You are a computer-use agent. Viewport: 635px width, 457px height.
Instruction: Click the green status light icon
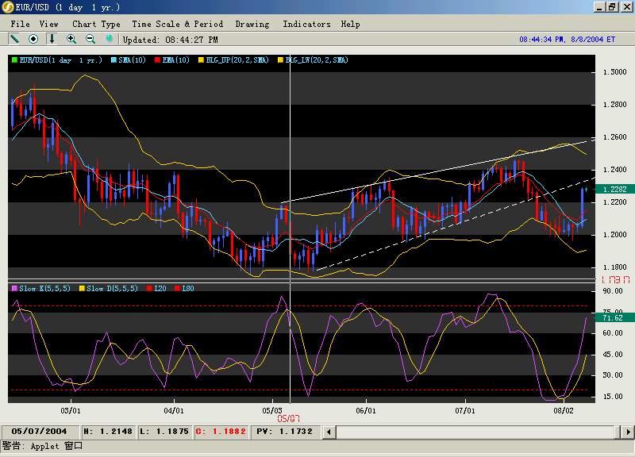pos(109,38)
